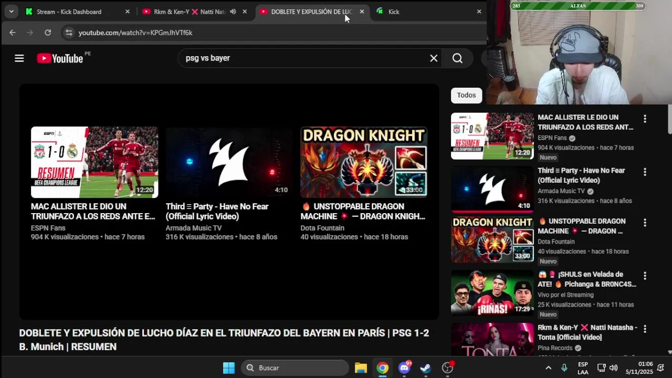Viewport: 672px width, 378px height.
Task: Open endscreen title MAC ALLISTER LE DIO UN TRIUNFAZO
Action: pos(93,212)
